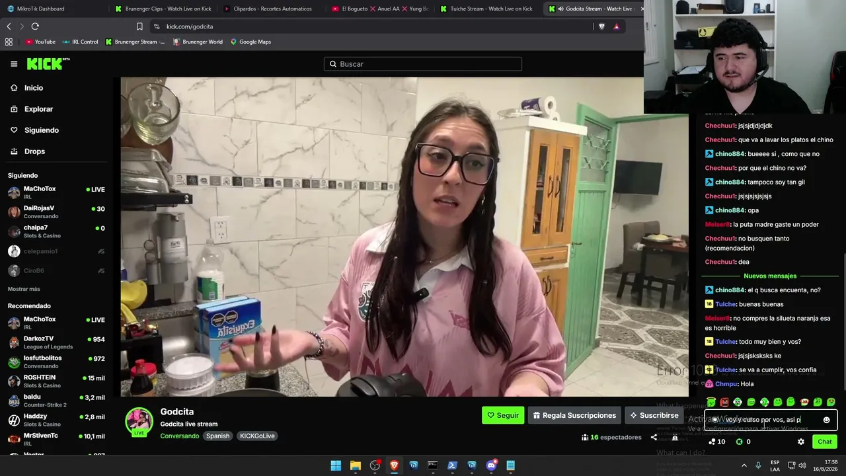Open the Google Maps bookmark
Screen dimensions: 846x476
point(250,42)
